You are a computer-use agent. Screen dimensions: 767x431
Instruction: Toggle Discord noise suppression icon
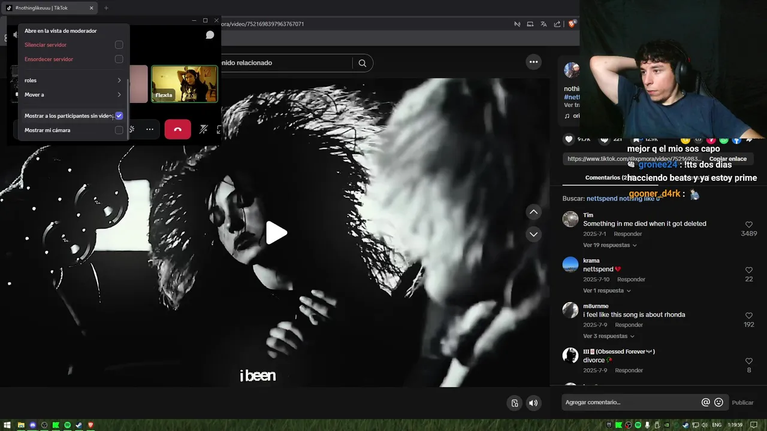203,129
